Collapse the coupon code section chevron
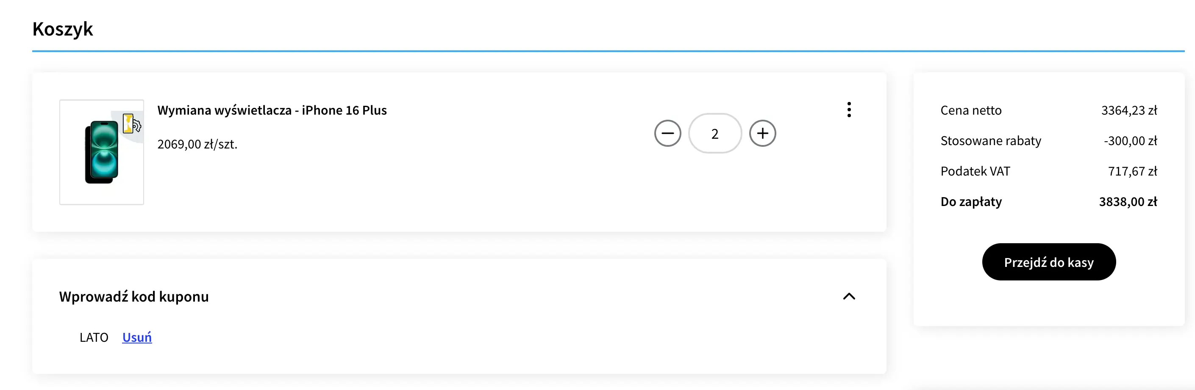The height and width of the screenshot is (390, 1195). [849, 297]
